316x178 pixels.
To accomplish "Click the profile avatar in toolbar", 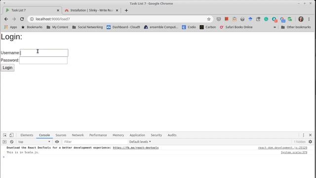I will point(301,19).
